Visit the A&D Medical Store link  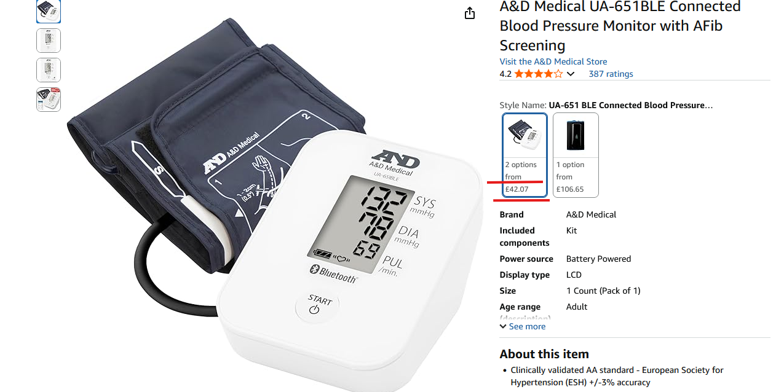coord(553,61)
